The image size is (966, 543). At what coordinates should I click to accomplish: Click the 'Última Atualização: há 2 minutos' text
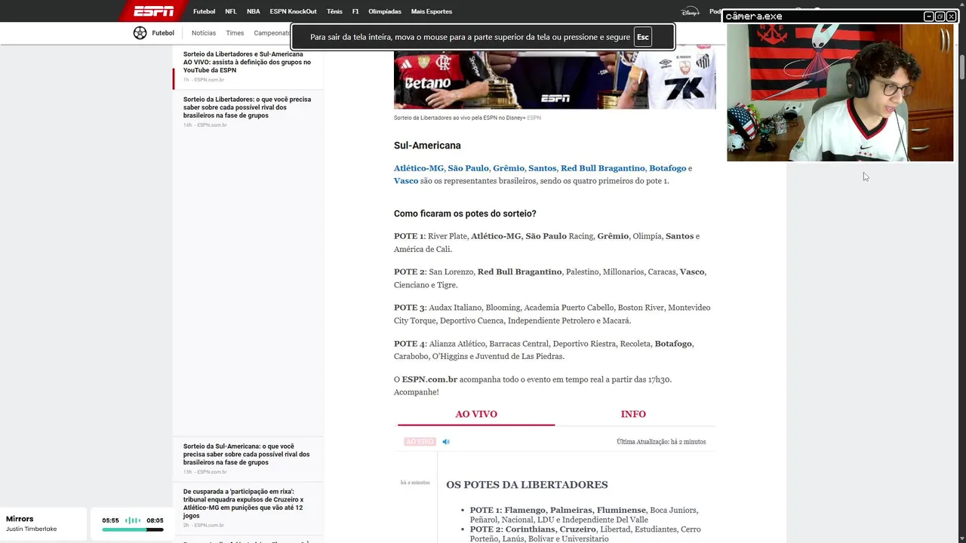click(661, 442)
